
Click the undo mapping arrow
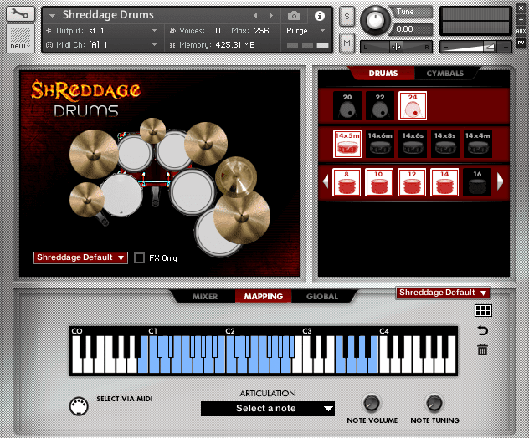click(483, 330)
